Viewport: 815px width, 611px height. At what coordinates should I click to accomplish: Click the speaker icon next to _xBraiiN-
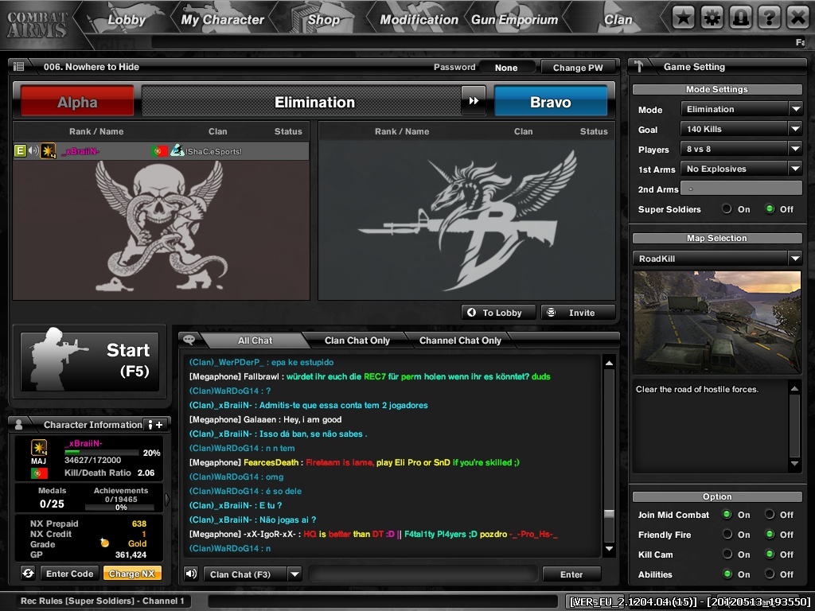coord(33,151)
